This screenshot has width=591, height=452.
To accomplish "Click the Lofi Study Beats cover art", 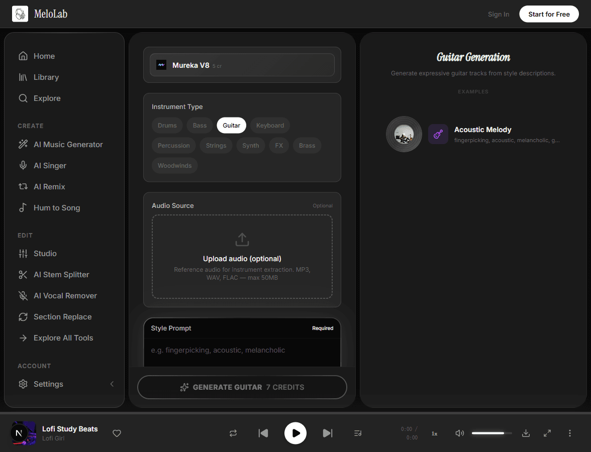I will coord(23,433).
